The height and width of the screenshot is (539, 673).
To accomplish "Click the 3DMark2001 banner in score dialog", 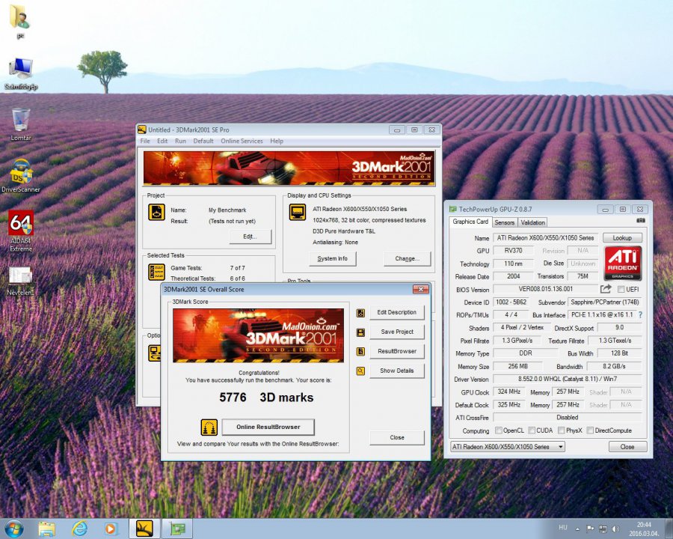I will click(258, 335).
